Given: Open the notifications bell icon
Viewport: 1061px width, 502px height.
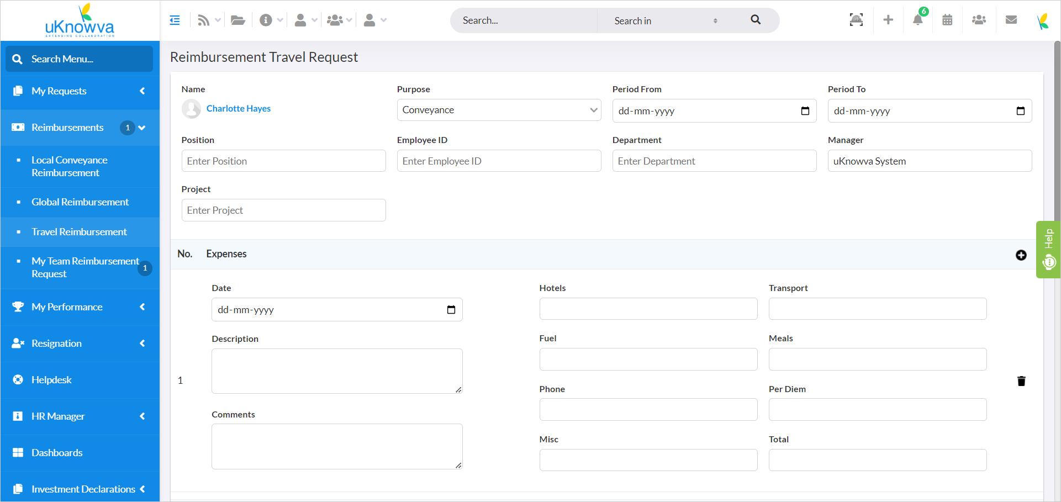Looking at the screenshot, I should (917, 20).
